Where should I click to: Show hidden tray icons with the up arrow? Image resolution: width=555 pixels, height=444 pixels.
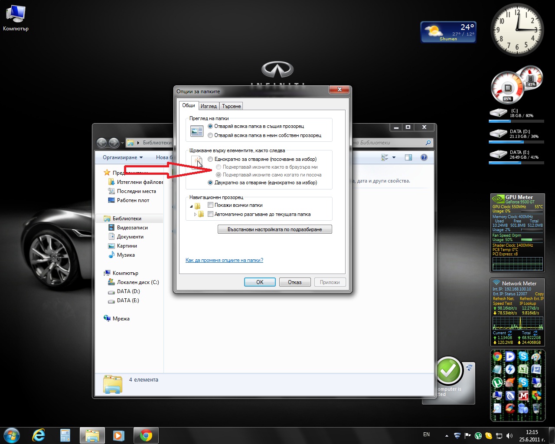click(447, 436)
